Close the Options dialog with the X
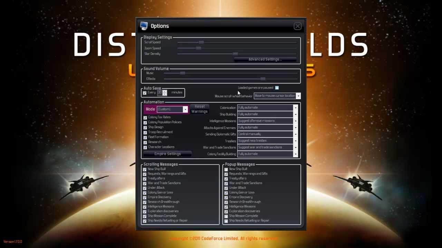Viewport: 442px width, 248px height. click(298, 26)
